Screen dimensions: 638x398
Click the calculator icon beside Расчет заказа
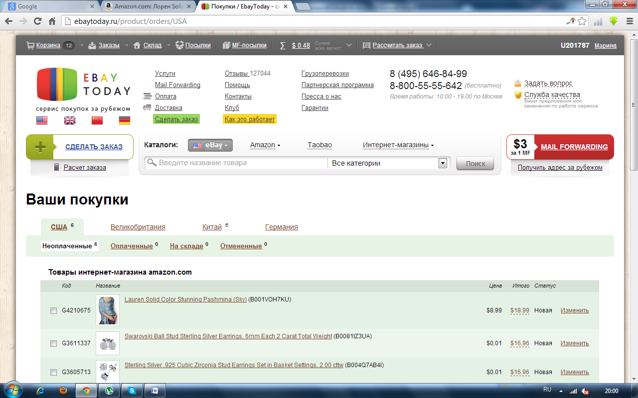click(57, 168)
